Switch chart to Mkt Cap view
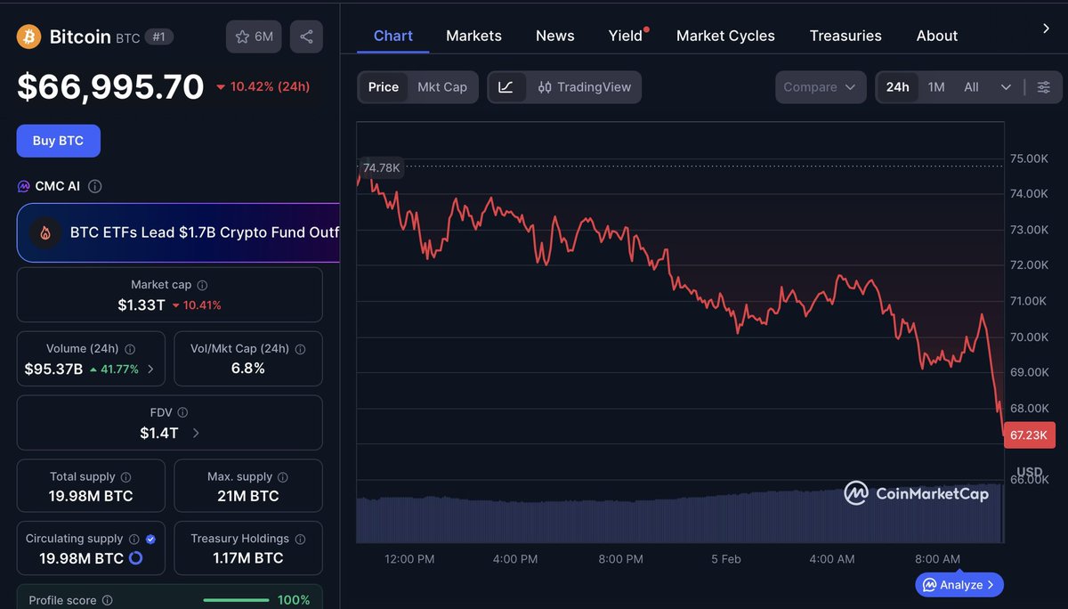The image size is (1068, 609). point(442,87)
